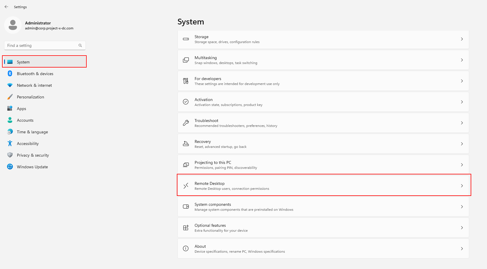Expand Storage using its chevron

coord(462,39)
